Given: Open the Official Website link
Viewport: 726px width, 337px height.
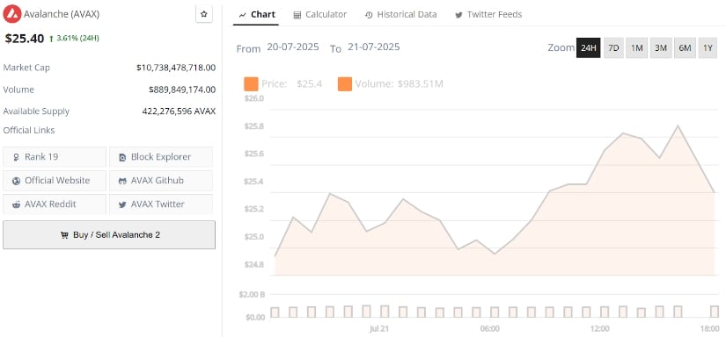Looking at the screenshot, I should point(55,181).
